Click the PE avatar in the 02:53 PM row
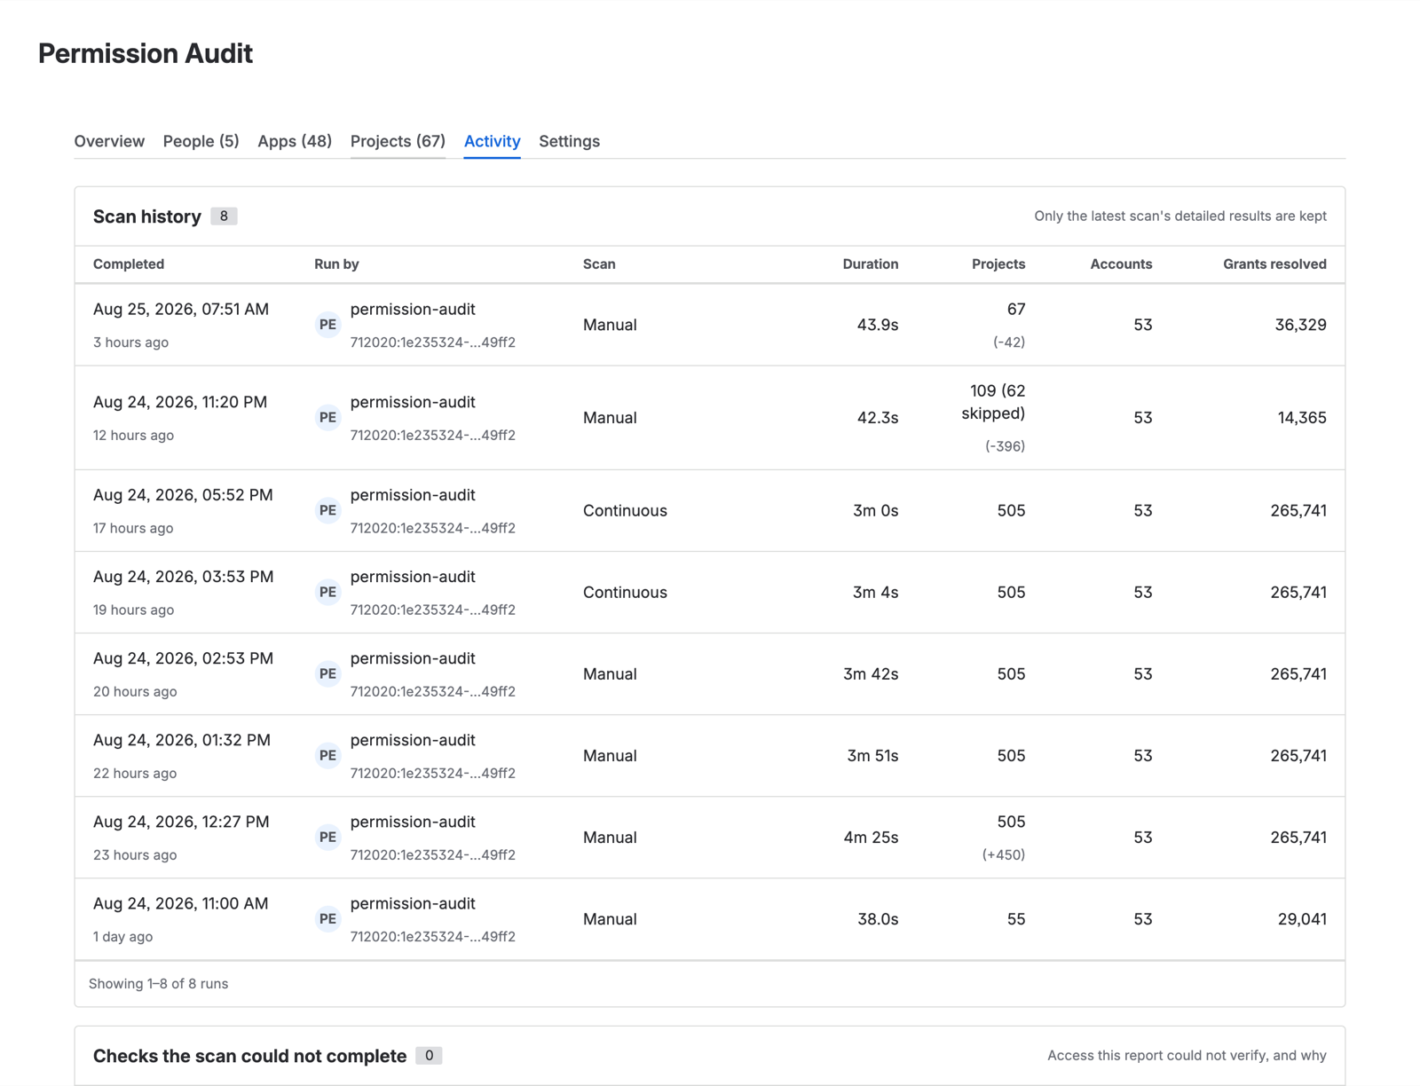Screen dimensions: 1420x1086 [327, 673]
